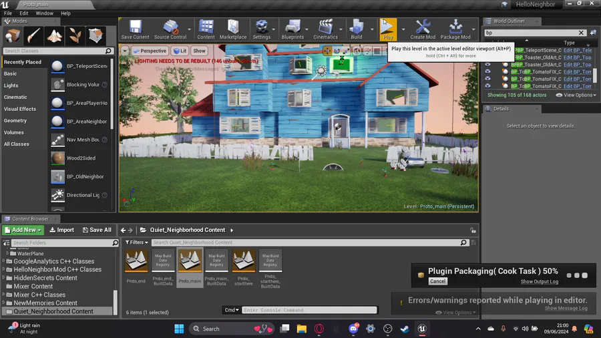This screenshot has width=601, height=338.
Task: Select the Geometry Editing mode icon
Action: (95, 35)
